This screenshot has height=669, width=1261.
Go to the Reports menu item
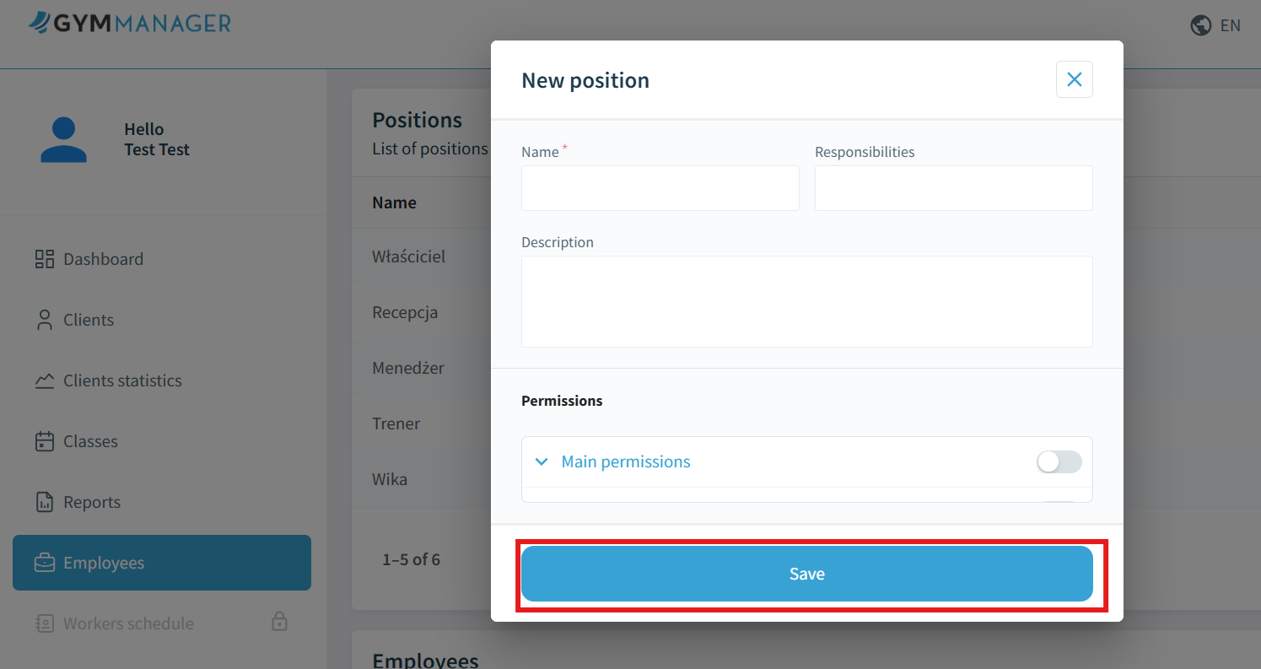point(92,502)
